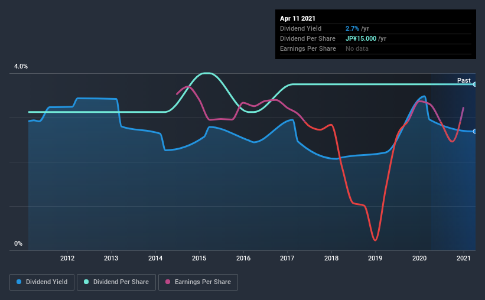Click the teal Dividend Per Share legend dot
Viewport: 485px width, 300px height.
tap(86, 282)
